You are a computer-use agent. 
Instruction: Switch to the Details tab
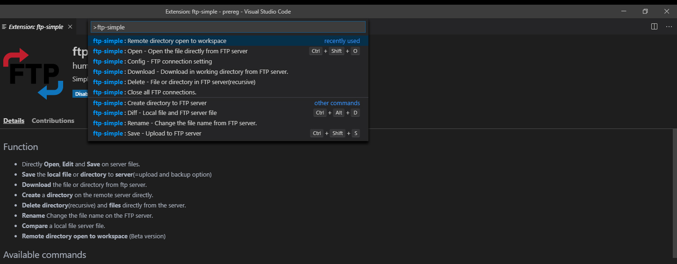point(14,121)
